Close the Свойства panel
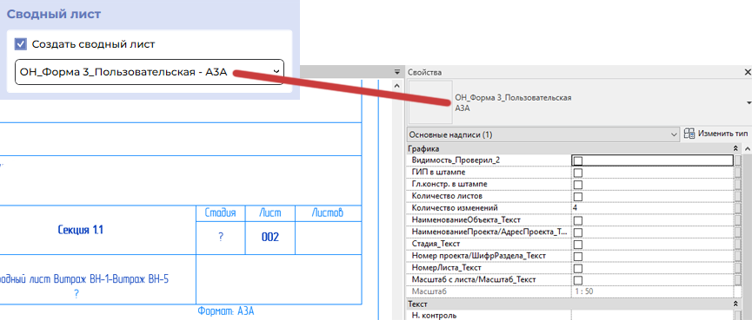The image size is (752, 320). [748, 72]
